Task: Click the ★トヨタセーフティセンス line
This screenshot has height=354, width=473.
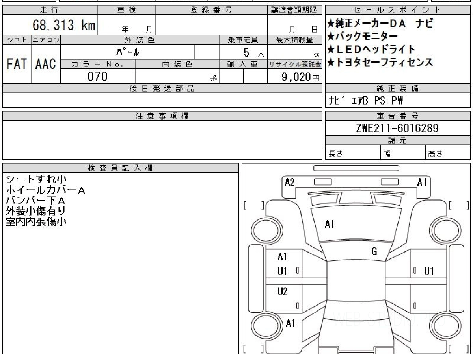Action: pyautogui.click(x=380, y=62)
